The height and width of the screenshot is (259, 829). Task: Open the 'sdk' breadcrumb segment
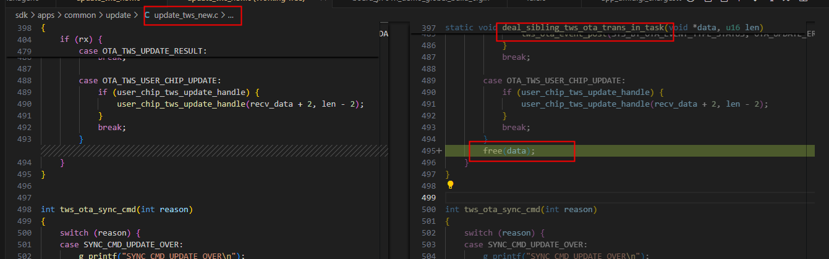[21, 14]
